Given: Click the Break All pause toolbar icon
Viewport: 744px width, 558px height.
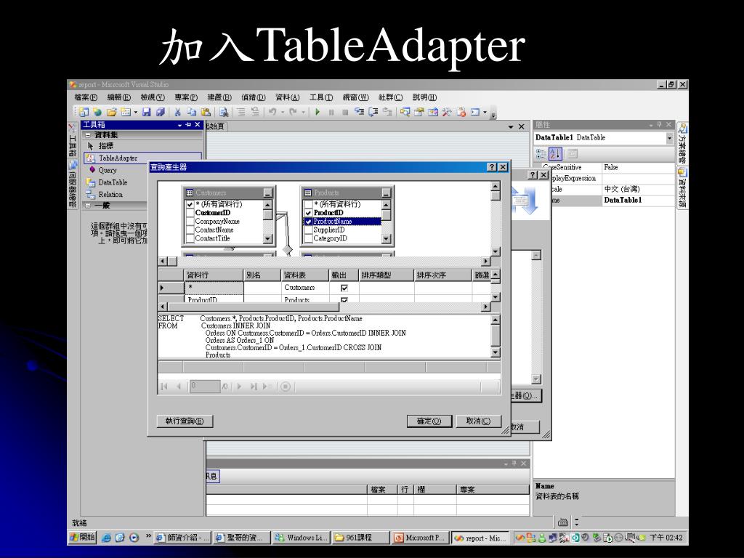Looking at the screenshot, I should (331, 112).
